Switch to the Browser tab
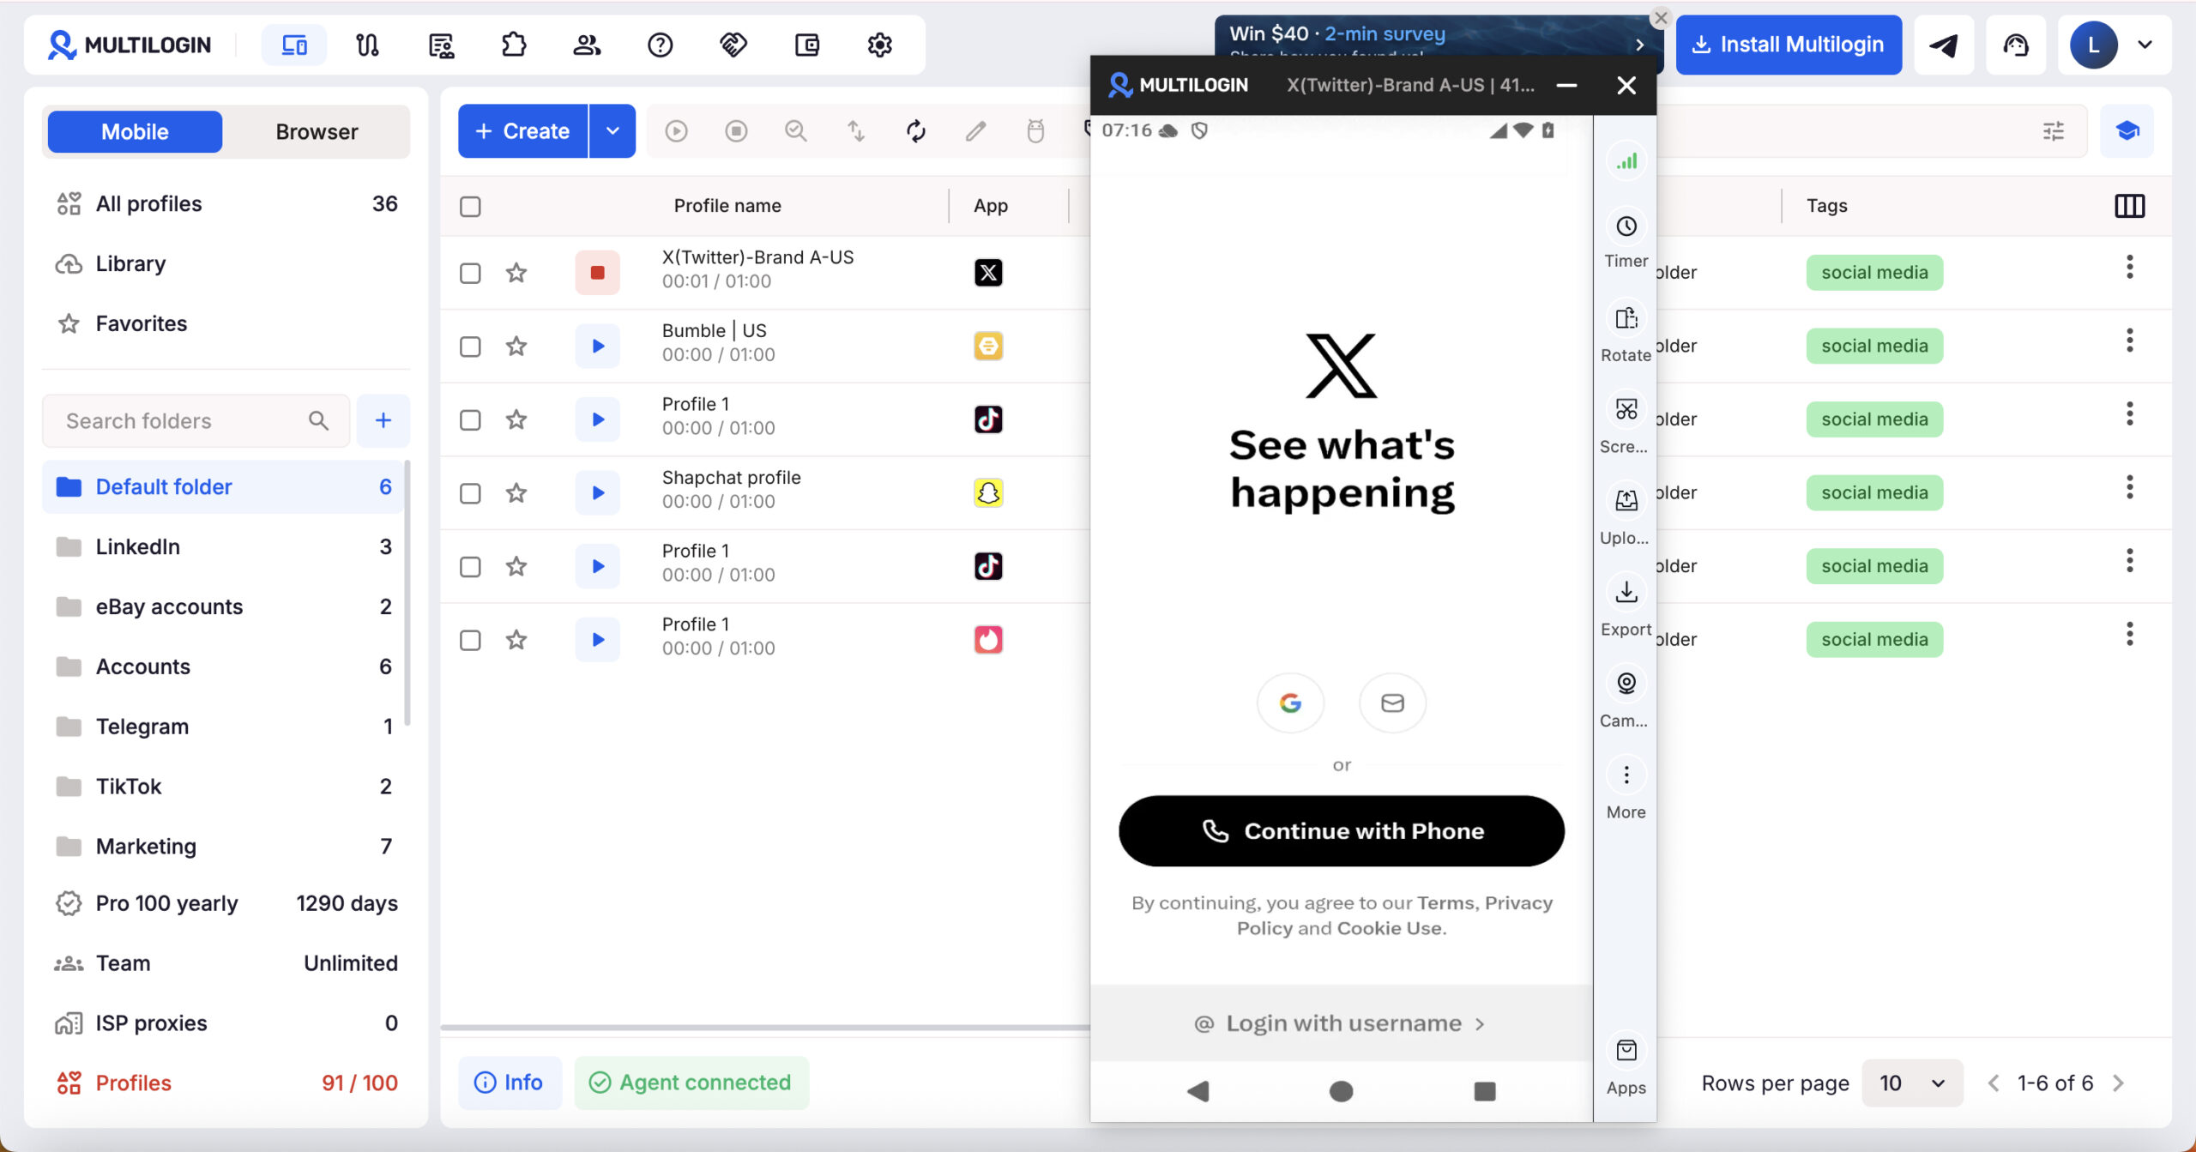Screen dimensions: 2196x1152 coord(317,132)
